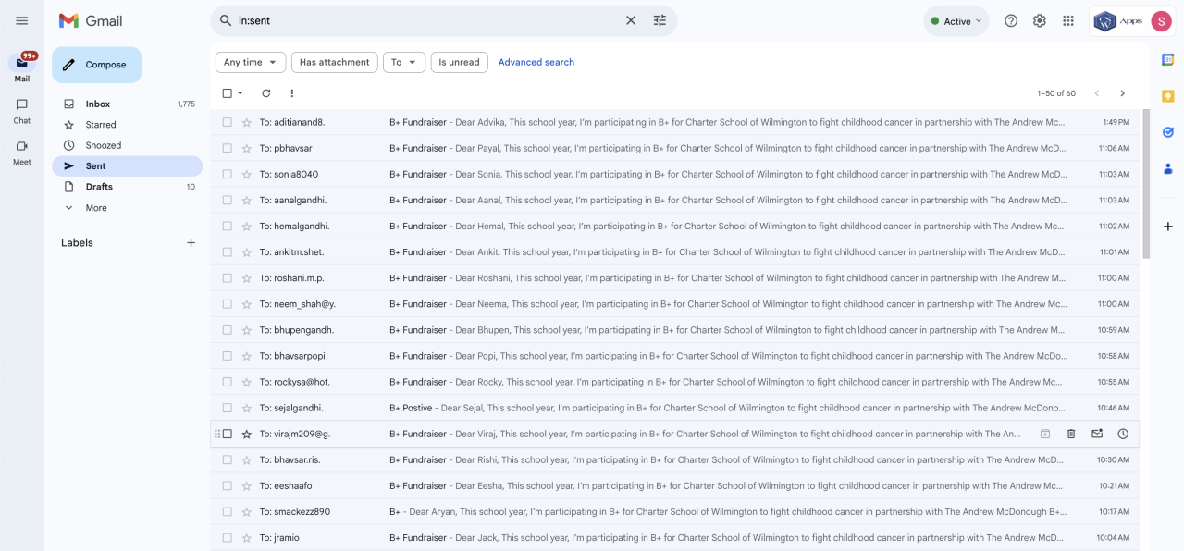Screen dimensions: 1184x551
Task: Delete the Viraj email with the trash icon
Action: tap(1071, 434)
